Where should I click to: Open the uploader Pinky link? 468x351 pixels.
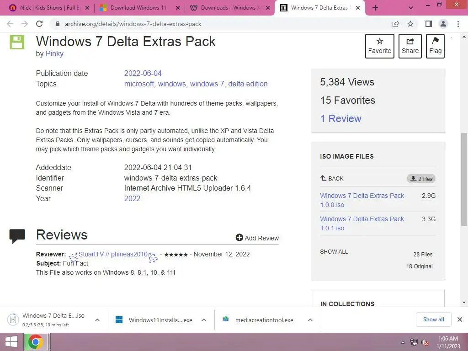click(x=54, y=54)
